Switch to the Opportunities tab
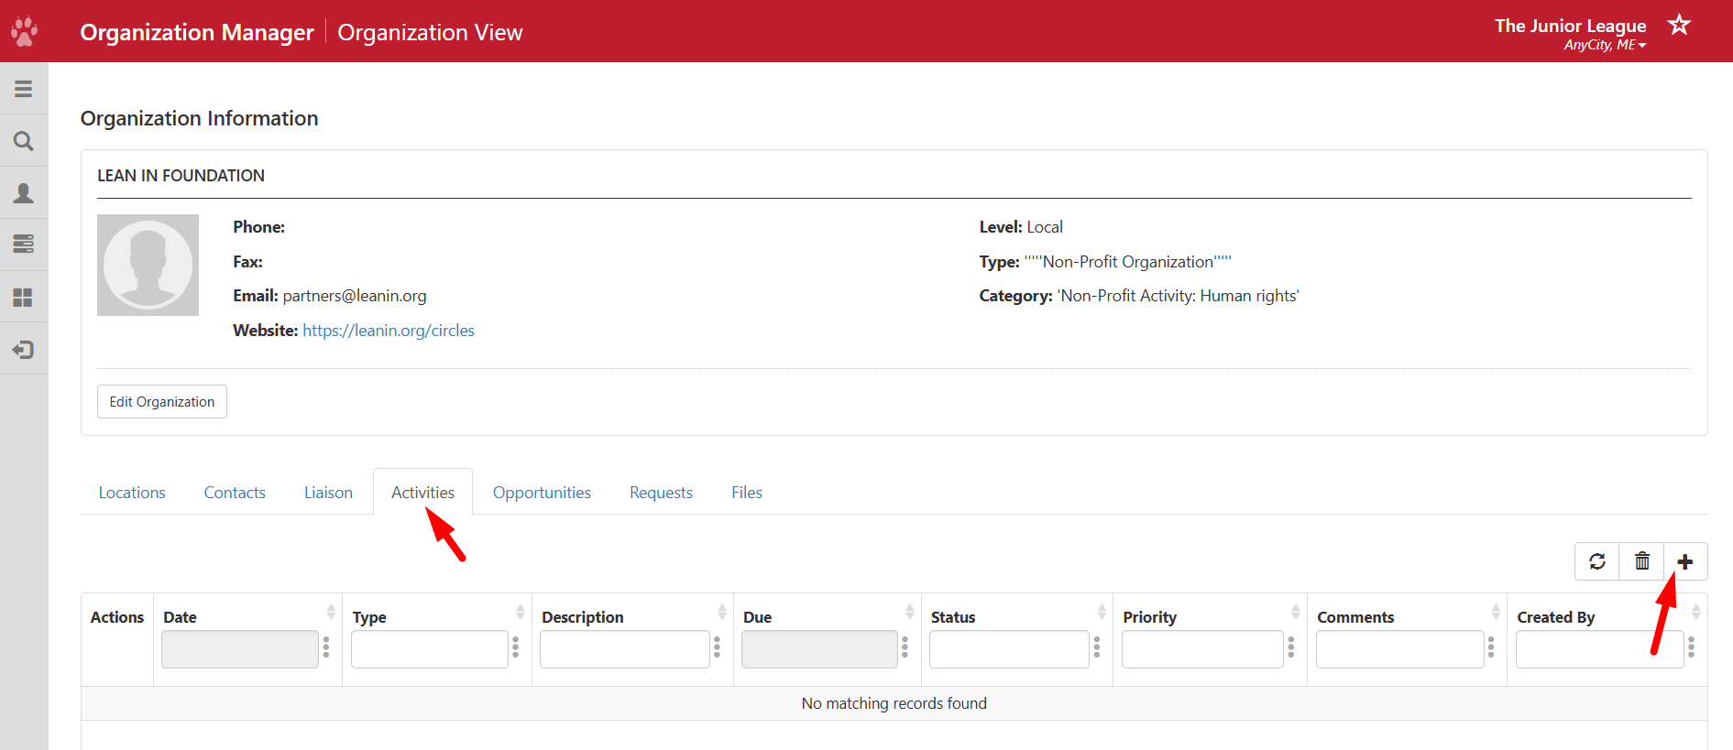This screenshot has width=1733, height=750. pos(542,493)
